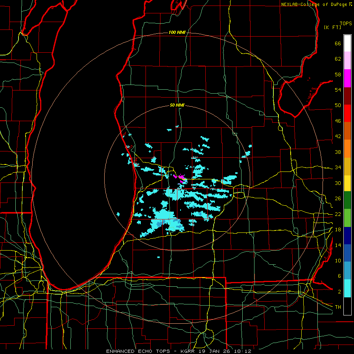
Task: Click the "100 NMI" range ring label
Action: 177,33
